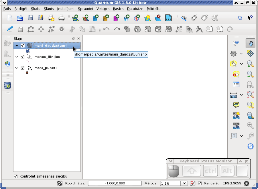Click Deselect Features icon
Image resolution: width=258 pixels, height=189 pixels.
tap(236, 74)
